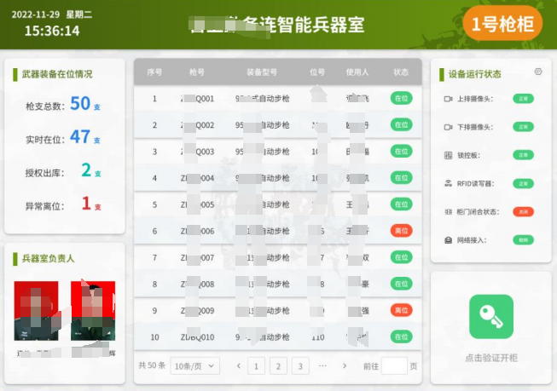
Task: Click 在位 status badge in row 7
Action: [402, 257]
